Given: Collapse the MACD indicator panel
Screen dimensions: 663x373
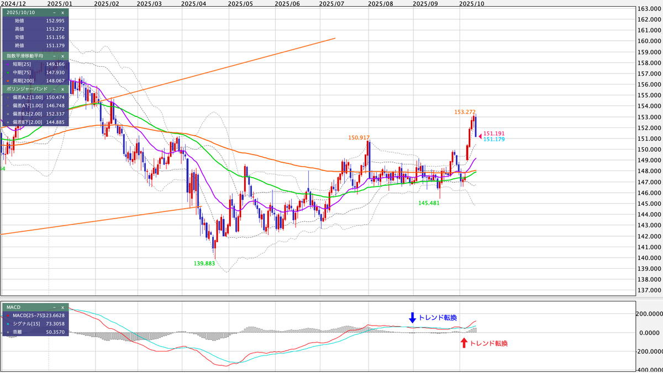Looking at the screenshot, I should [x=54, y=307].
